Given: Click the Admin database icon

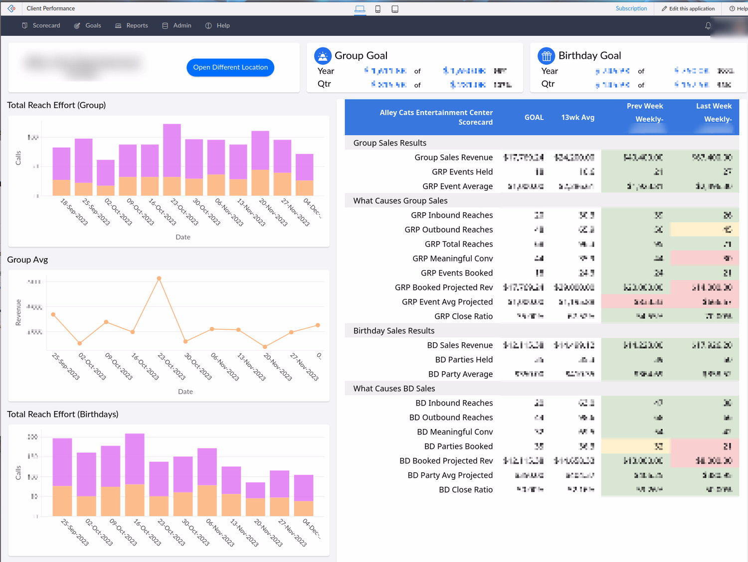Looking at the screenshot, I should click(165, 25).
